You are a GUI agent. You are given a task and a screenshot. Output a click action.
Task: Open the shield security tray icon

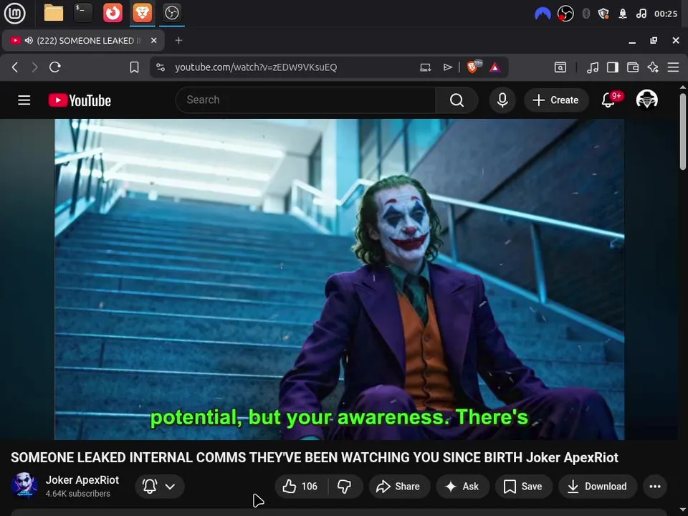coord(603,14)
